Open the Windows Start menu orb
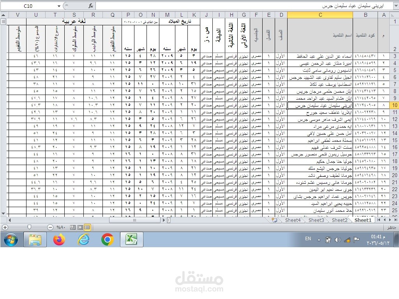399x299 pixels. click(x=11, y=239)
